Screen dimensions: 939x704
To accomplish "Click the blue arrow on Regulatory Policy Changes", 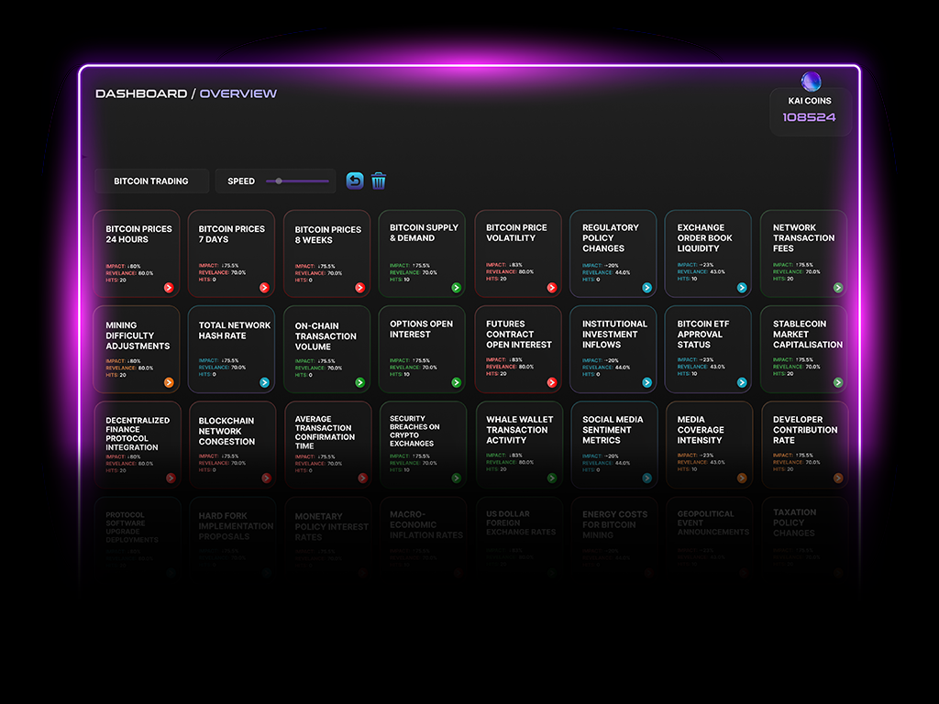I will point(646,287).
